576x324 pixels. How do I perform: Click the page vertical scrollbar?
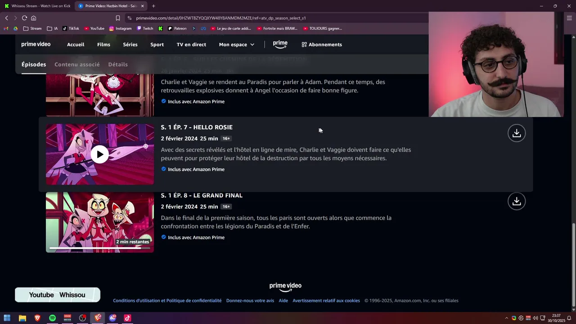[x=573, y=265]
